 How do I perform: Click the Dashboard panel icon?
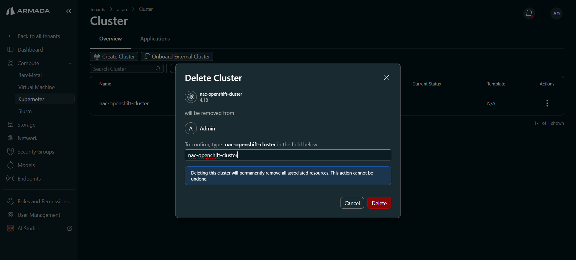pyautogui.click(x=10, y=49)
